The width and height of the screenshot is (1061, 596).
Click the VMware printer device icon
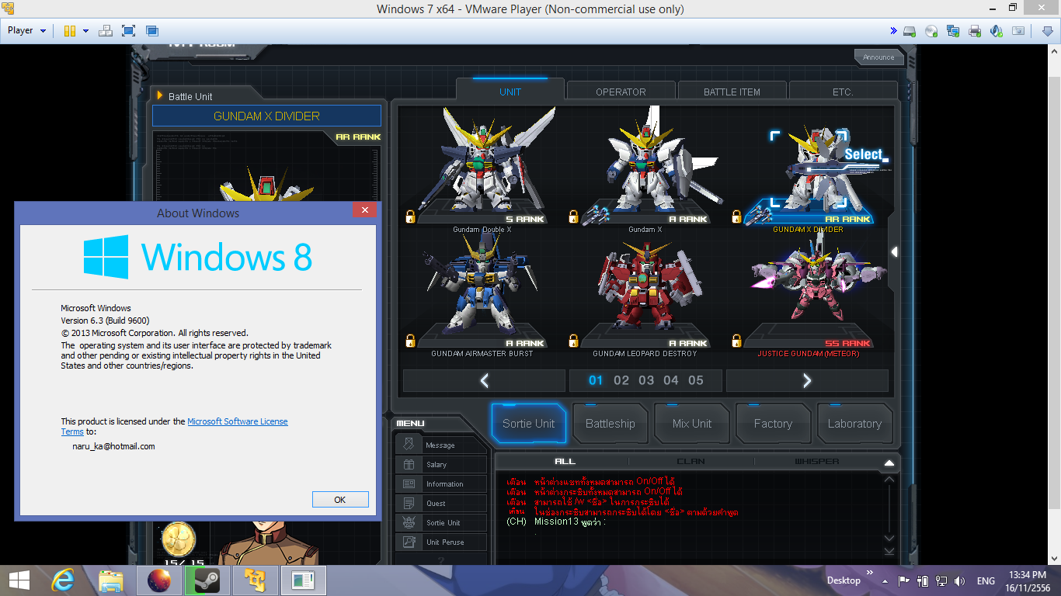click(975, 31)
